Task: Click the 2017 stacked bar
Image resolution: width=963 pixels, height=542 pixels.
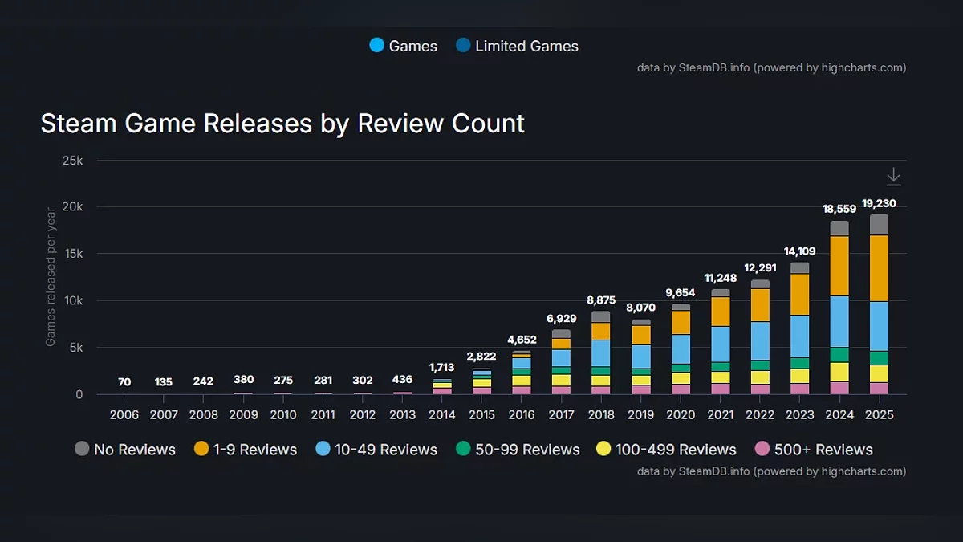Action: pos(562,362)
